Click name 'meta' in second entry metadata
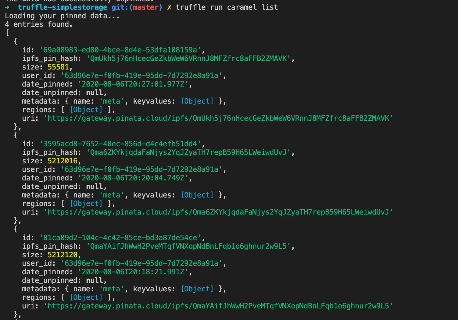 (112, 195)
